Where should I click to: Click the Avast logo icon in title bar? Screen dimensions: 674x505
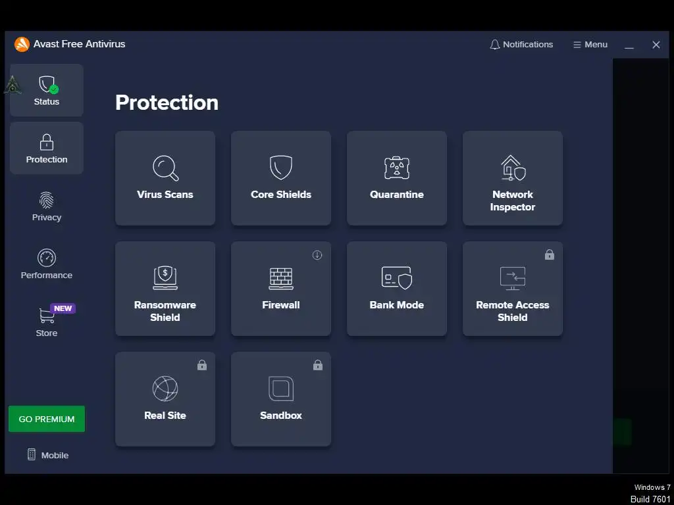point(22,44)
